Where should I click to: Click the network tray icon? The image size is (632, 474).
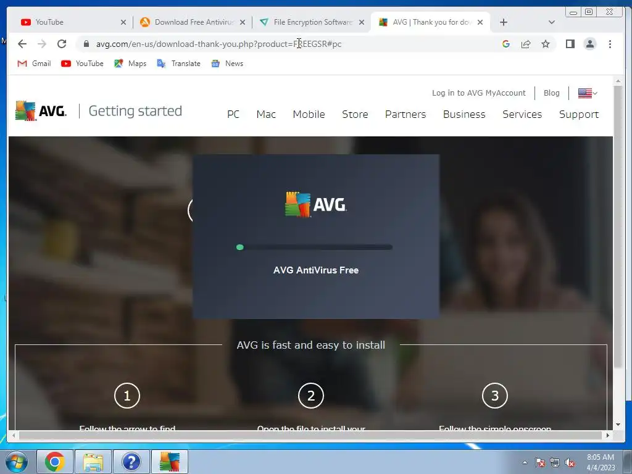point(555,462)
